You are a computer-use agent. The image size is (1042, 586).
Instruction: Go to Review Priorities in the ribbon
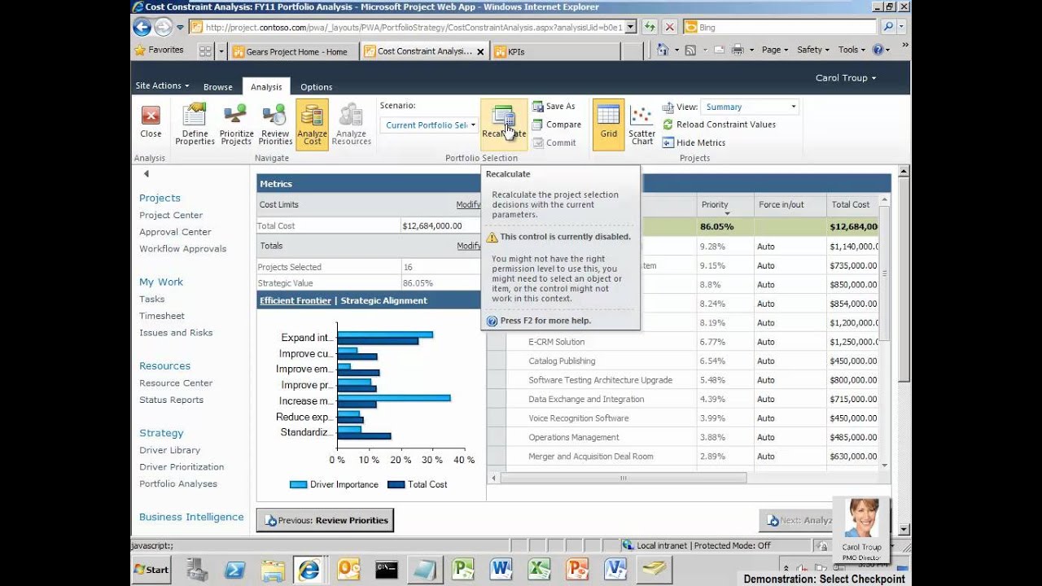pyautogui.click(x=275, y=125)
